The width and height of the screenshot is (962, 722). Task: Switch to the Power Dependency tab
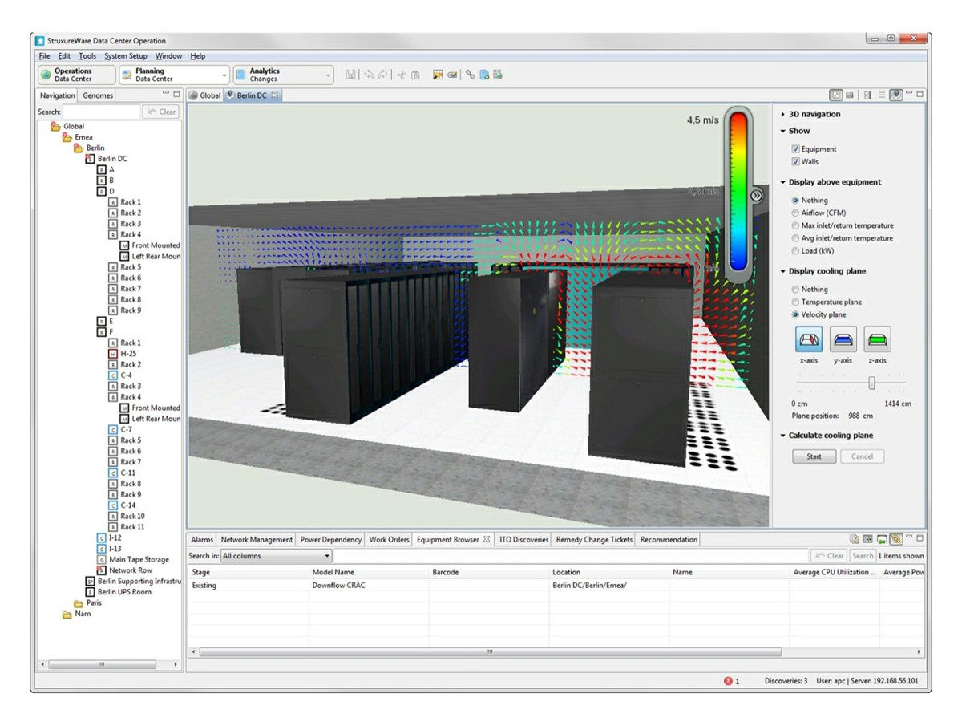pos(330,540)
